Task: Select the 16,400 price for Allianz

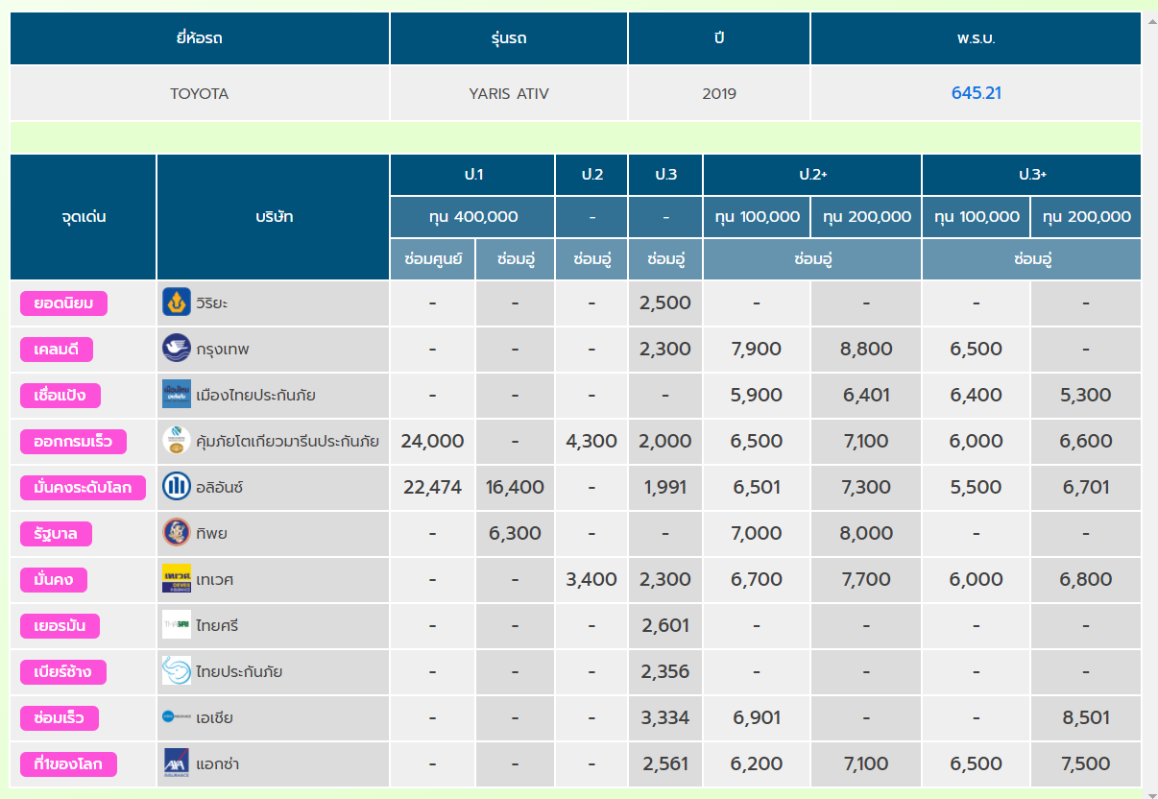Action: point(515,487)
